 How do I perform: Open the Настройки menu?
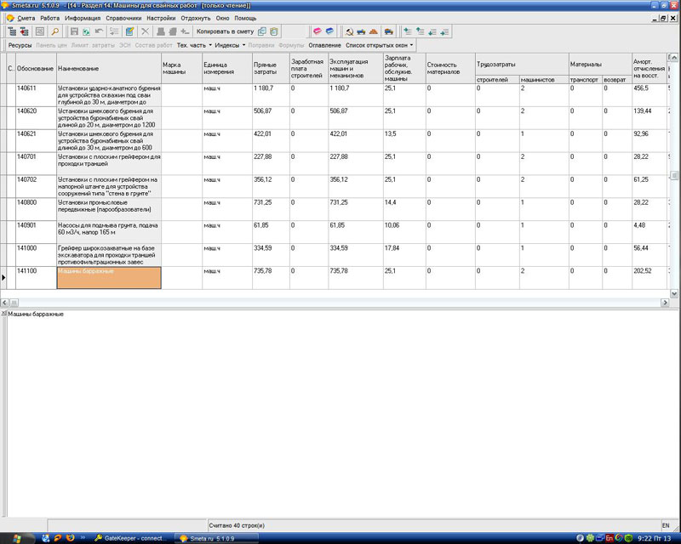tap(162, 18)
